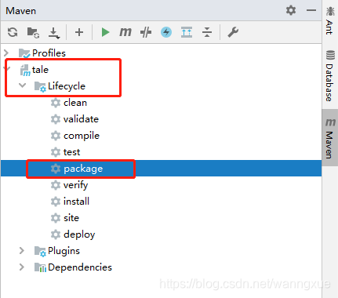Expand the Plugins node
Viewport: 338px width, 298px height.
pyautogui.click(x=22, y=251)
